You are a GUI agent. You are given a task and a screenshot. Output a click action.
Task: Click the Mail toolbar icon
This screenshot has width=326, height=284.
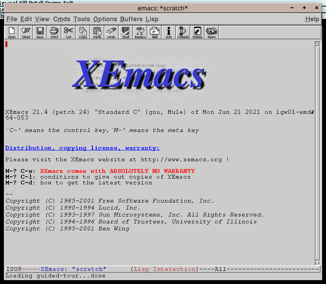click(155, 32)
